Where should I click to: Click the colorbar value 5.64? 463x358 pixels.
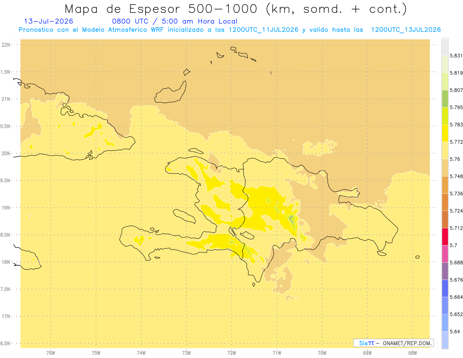[x=455, y=332]
